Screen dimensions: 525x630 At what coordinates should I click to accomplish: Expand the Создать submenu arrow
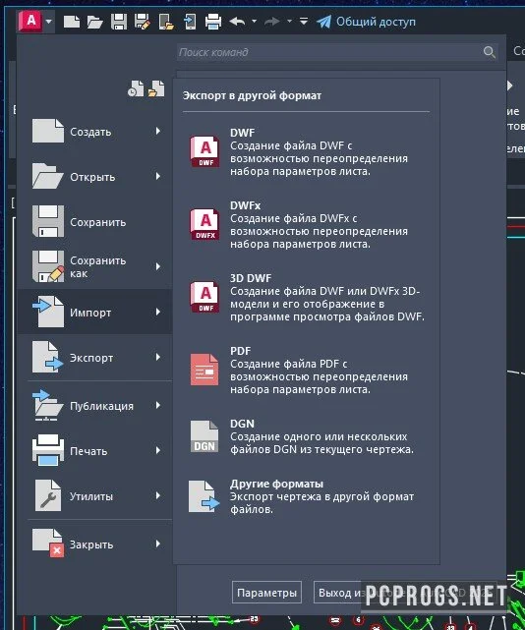pos(158,131)
